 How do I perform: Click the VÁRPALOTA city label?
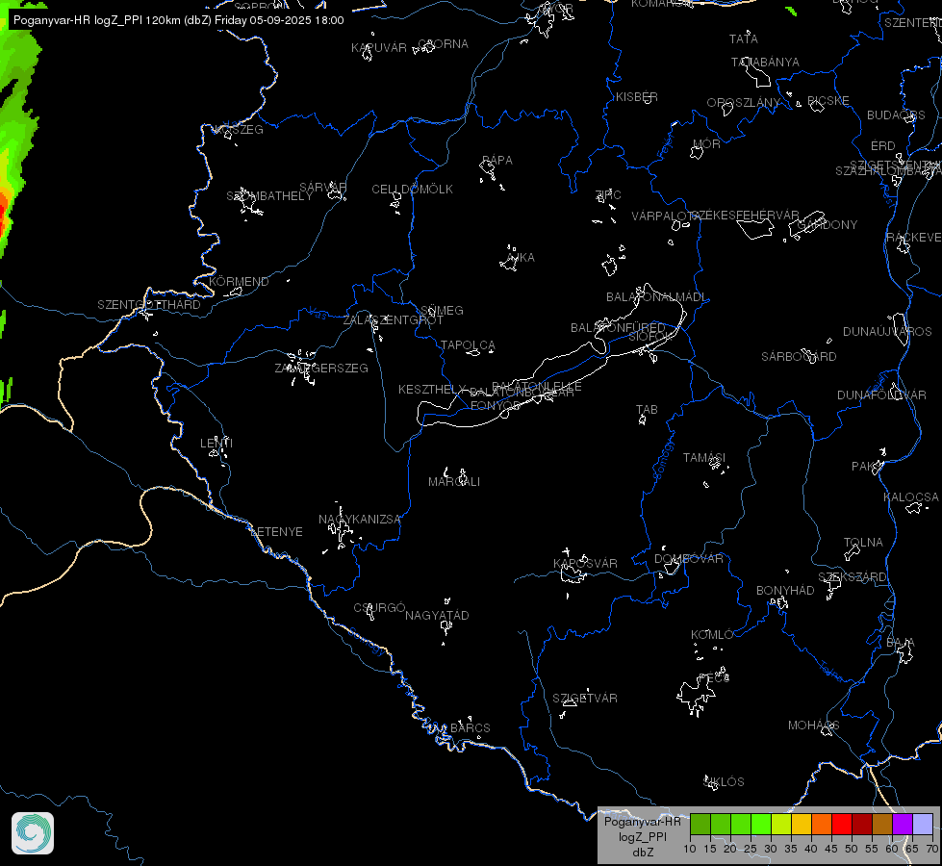(x=666, y=216)
